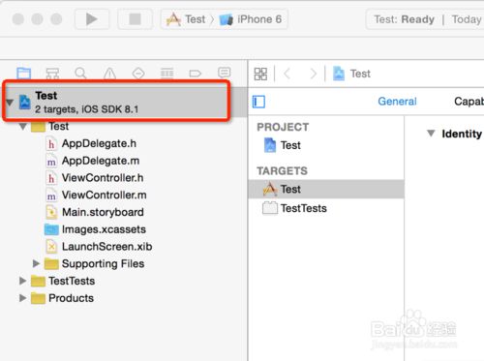484x361 pixels.
Task: Open the Debug navigator icon
Action: [x=166, y=74]
